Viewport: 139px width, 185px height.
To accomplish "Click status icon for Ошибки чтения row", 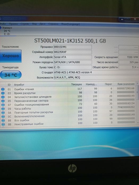I will [x=3, y=89].
